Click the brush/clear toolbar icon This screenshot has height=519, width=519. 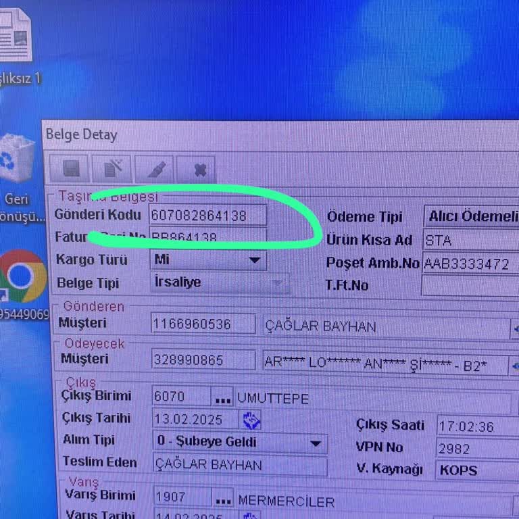coord(154,169)
